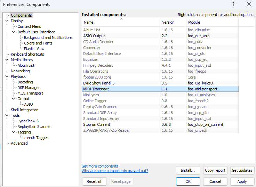Select the ASIO Output component row
This screenshot has height=187, width=256.
pyautogui.click(x=160, y=36)
